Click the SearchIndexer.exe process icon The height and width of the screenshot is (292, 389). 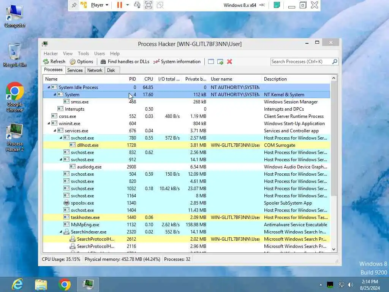pyautogui.click(x=66, y=232)
